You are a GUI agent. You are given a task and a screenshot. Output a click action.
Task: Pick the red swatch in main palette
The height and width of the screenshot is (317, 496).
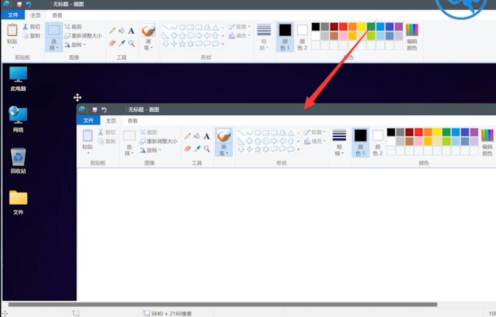pyautogui.click(x=343, y=27)
